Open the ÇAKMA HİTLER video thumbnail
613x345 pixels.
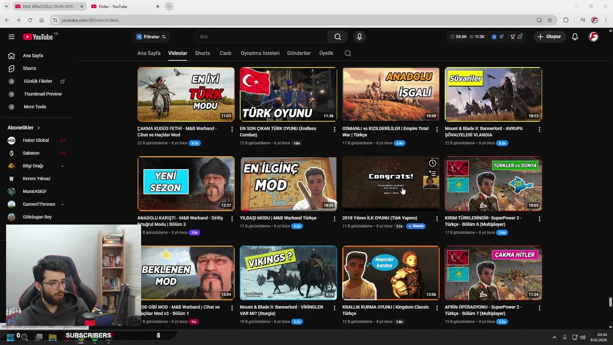point(493,273)
